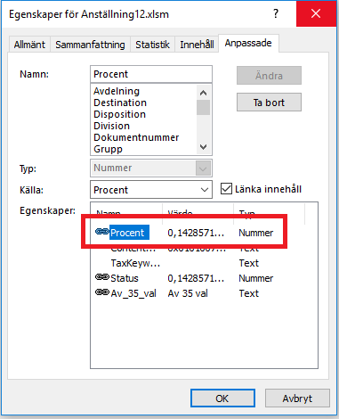This screenshot has height=419, width=339.
Task: Click the name list up arrow
Action: 203,93
